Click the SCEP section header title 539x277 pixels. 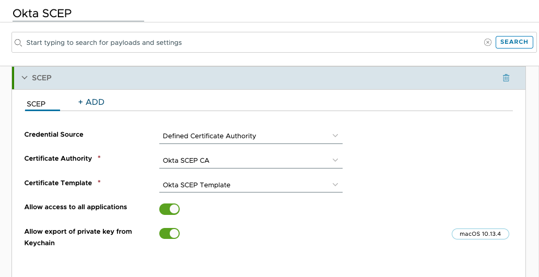click(42, 78)
